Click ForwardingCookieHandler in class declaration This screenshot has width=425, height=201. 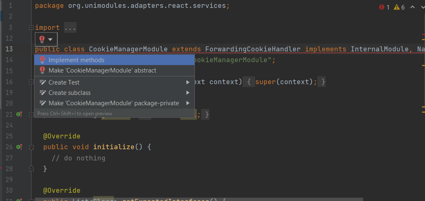(x=253, y=49)
